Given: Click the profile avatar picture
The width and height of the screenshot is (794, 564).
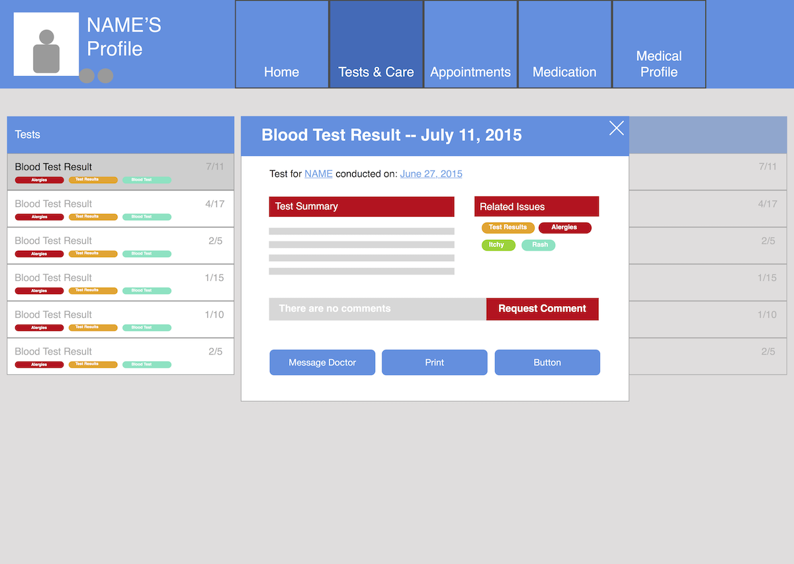Looking at the screenshot, I should tap(46, 44).
